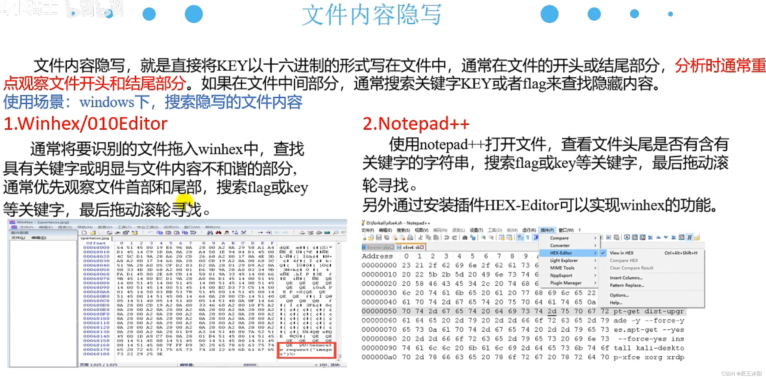Expand the Converter submenu arrow
The image size is (766, 379).
[595, 245]
